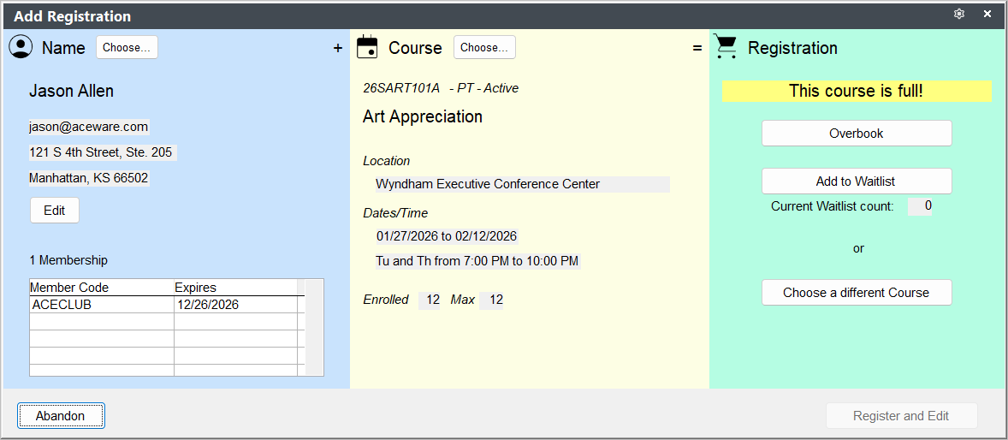The height and width of the screenshot is (440, 1008).
Task: Overbook this full course
Action: (857, 134)
